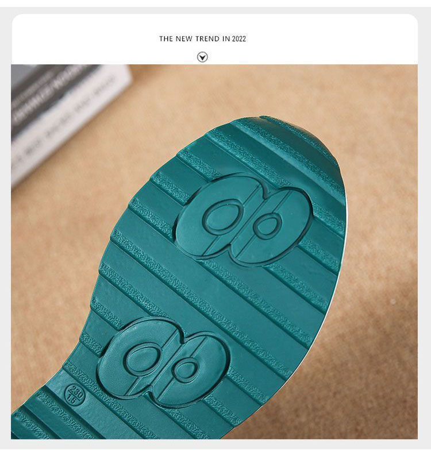Select the heading "THE NEW TREND IN 2022"
Image resolution: width=431 pixels, height=456 pixels.
pyautogui.click(x=202, y=38)
